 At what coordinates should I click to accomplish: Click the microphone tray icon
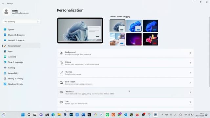pos(171,115)
